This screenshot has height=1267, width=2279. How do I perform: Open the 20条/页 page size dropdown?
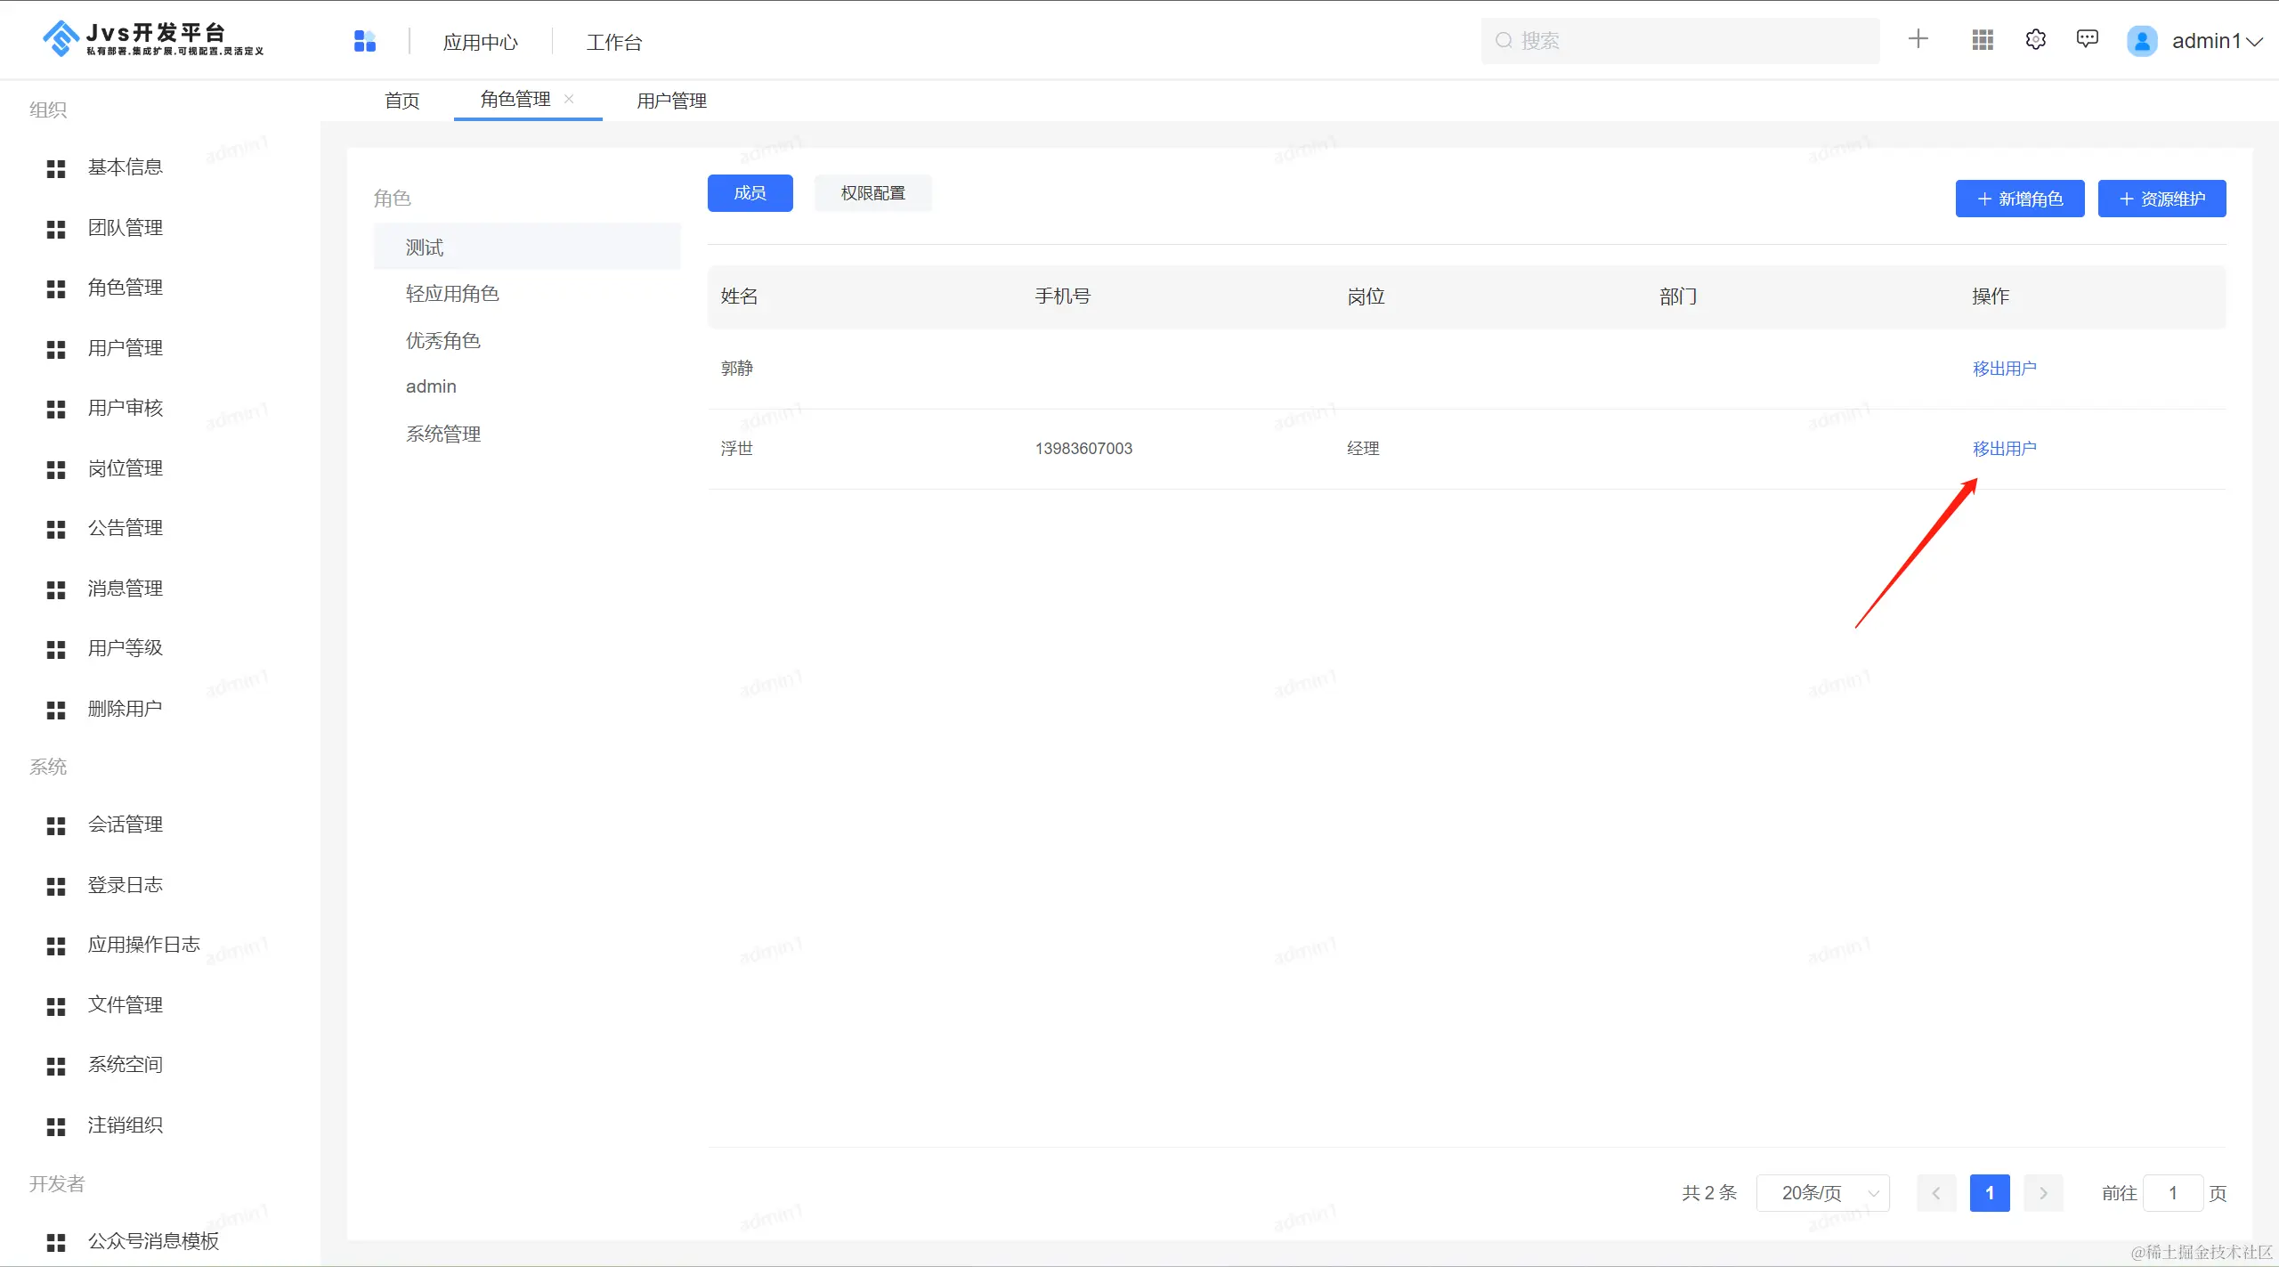[1822, 1193]
